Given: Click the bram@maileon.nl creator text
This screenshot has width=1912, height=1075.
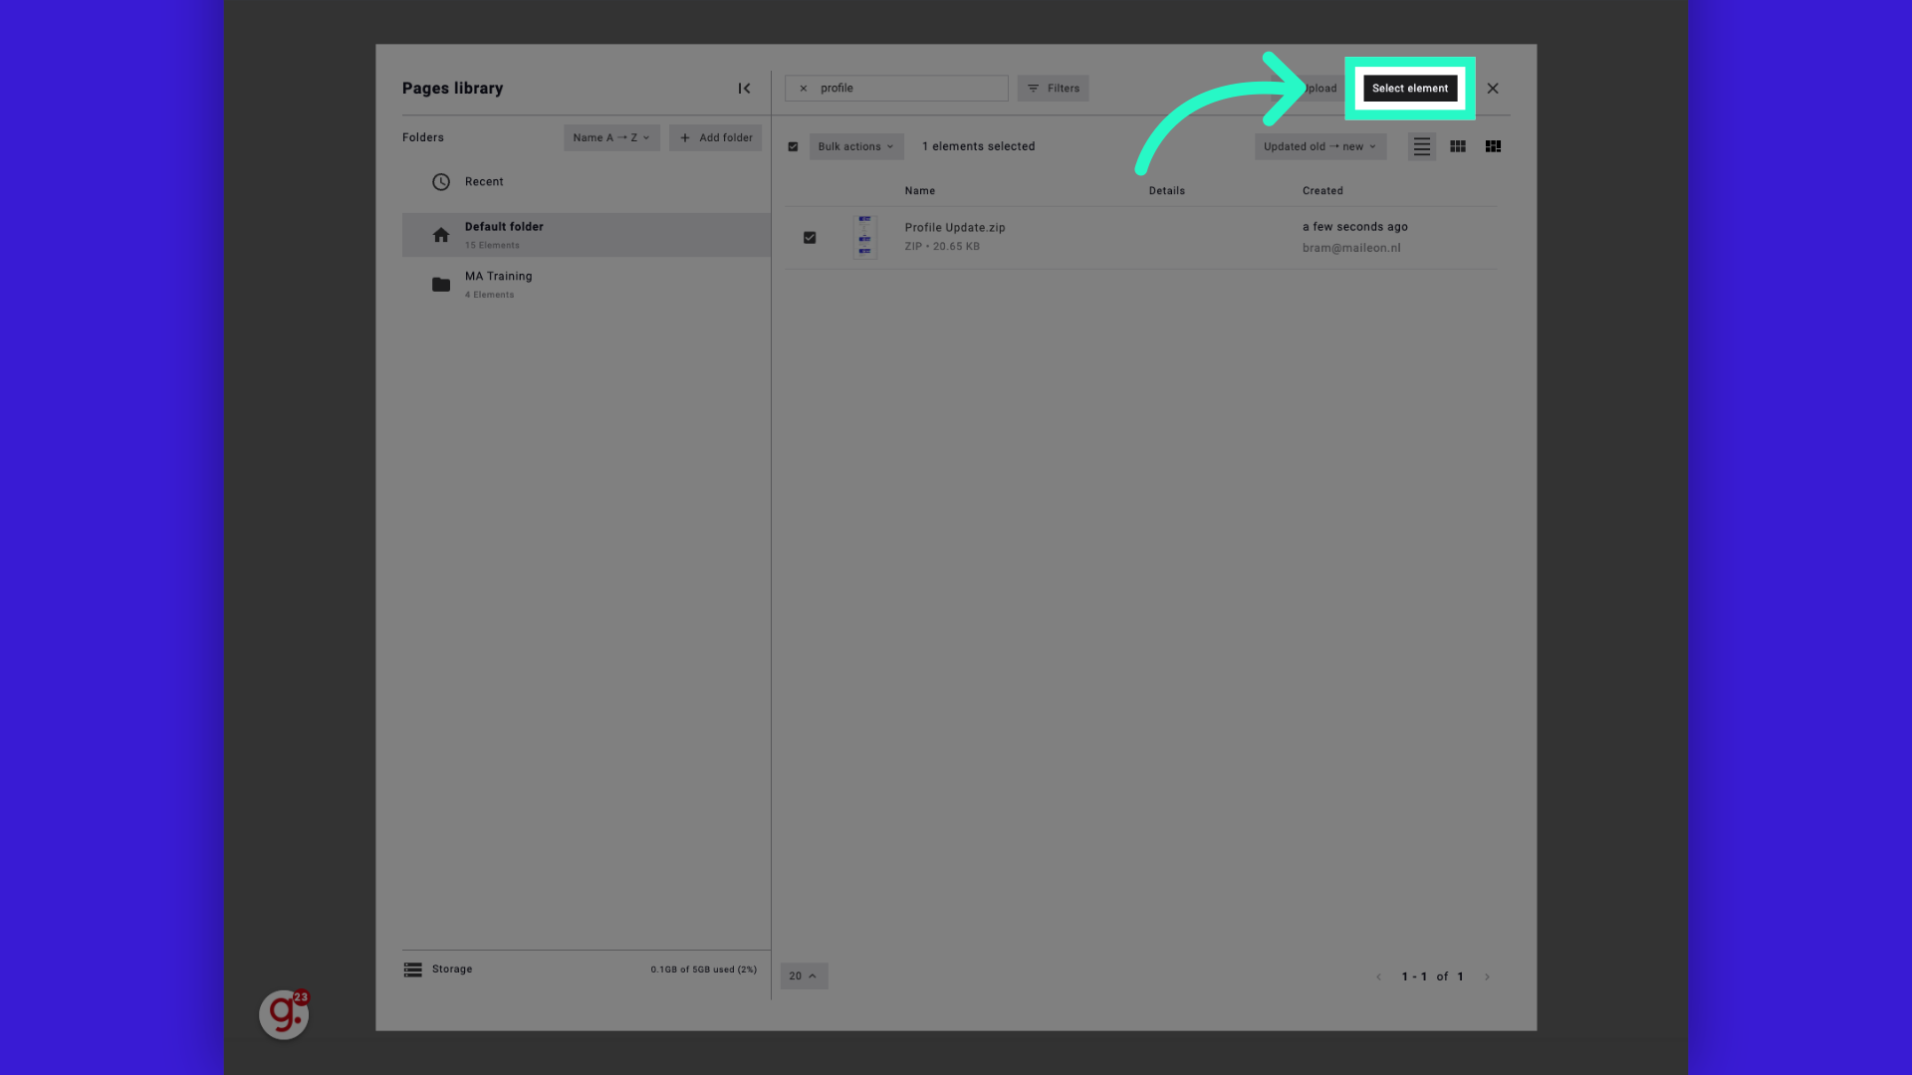Looking at the screenshot, I should tap(1351, 249).
